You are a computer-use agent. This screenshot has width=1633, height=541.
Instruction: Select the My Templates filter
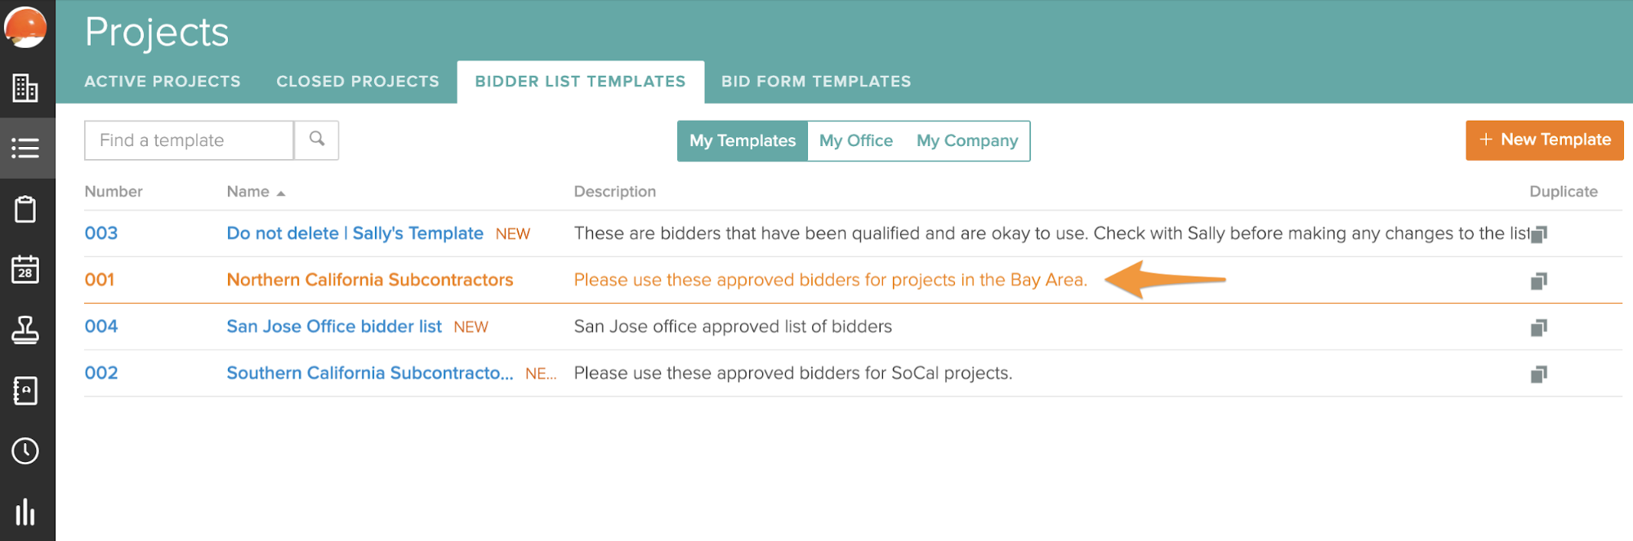742,140
